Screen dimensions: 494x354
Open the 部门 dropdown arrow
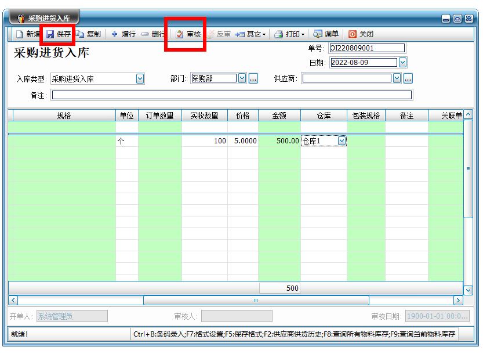tap(242, 78)
